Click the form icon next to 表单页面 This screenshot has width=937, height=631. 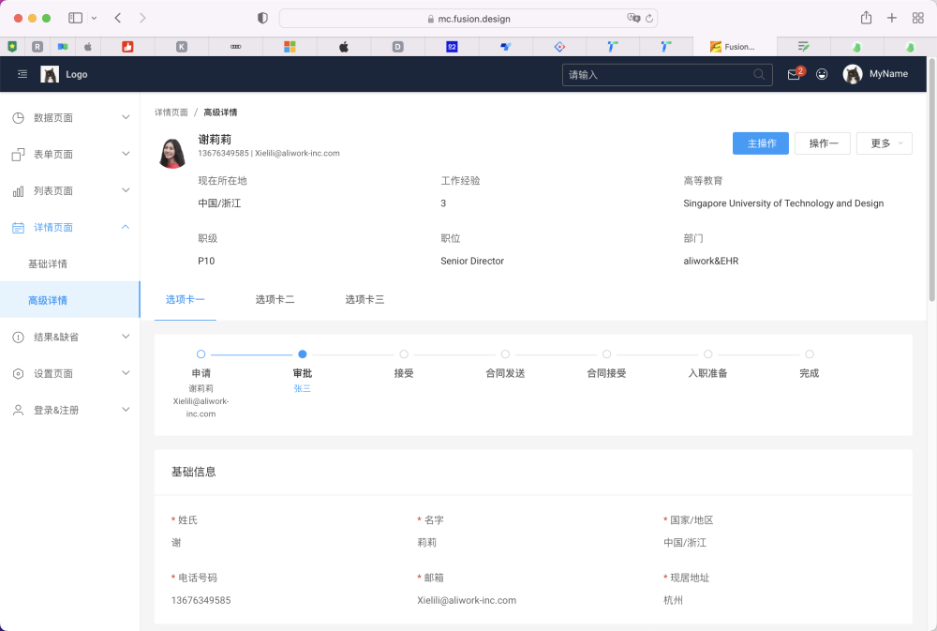tap(20, 154)
